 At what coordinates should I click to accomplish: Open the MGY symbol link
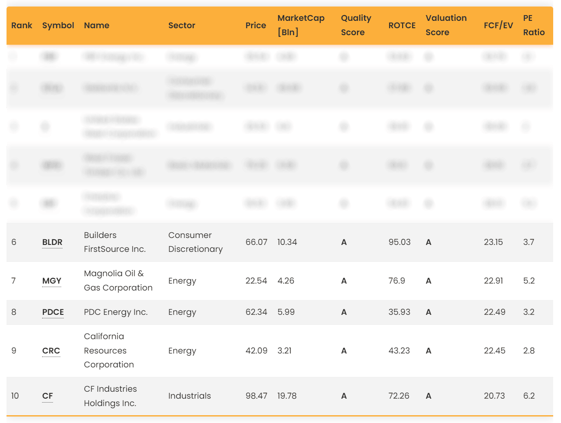[x=52, y=281]
